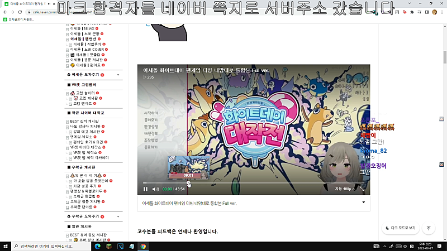
Task: Seek on the video progress bar
Action: point(254,183)
